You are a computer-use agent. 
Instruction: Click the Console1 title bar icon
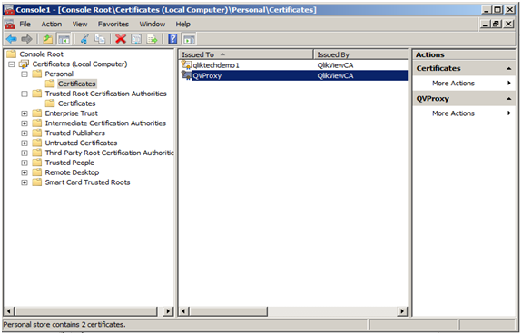click(9, 10)
